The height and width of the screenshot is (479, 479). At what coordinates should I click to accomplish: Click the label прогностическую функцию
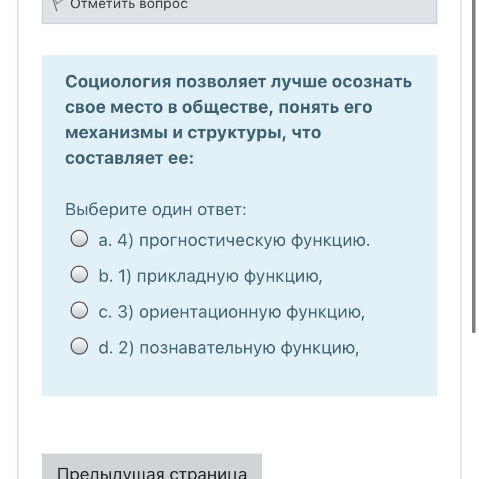coord(255,241)
